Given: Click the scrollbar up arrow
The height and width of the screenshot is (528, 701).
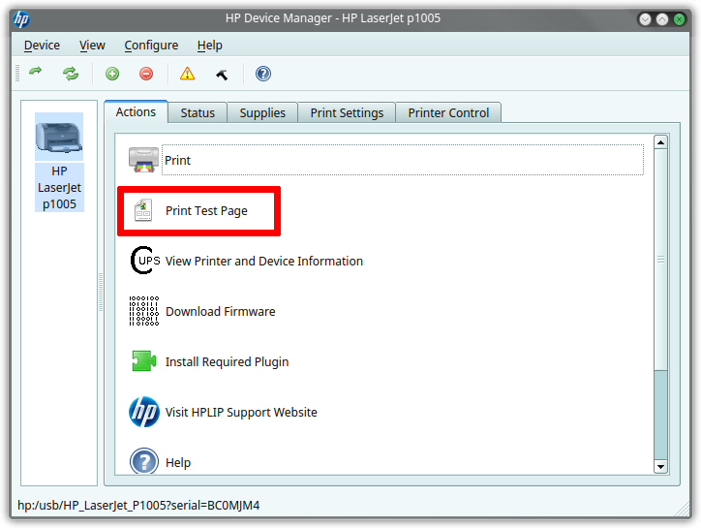Looking at the screenshot, I should pos(660,142).
